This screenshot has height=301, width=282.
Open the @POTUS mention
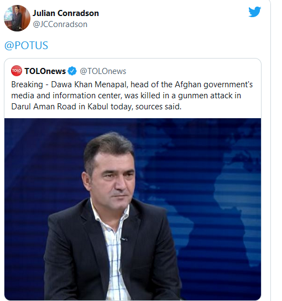pos(26,45)
